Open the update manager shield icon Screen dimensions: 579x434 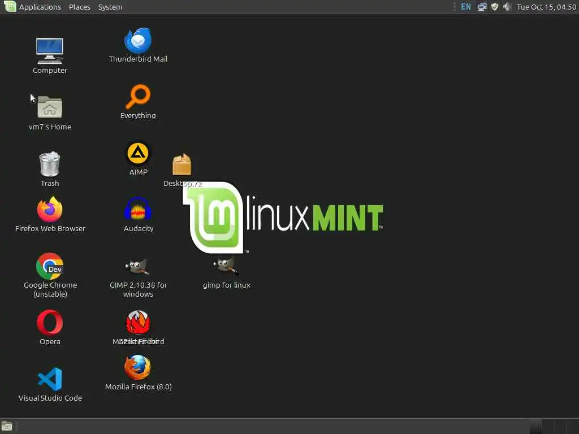(x=494, y=7)
